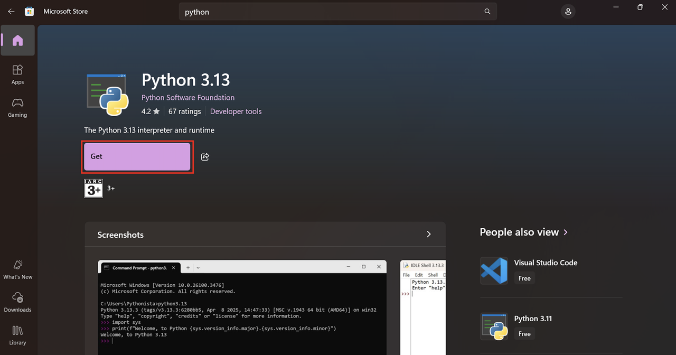Click the search magnifier icon
Viewport: 676px width, 355px height.
pos(487,12)
